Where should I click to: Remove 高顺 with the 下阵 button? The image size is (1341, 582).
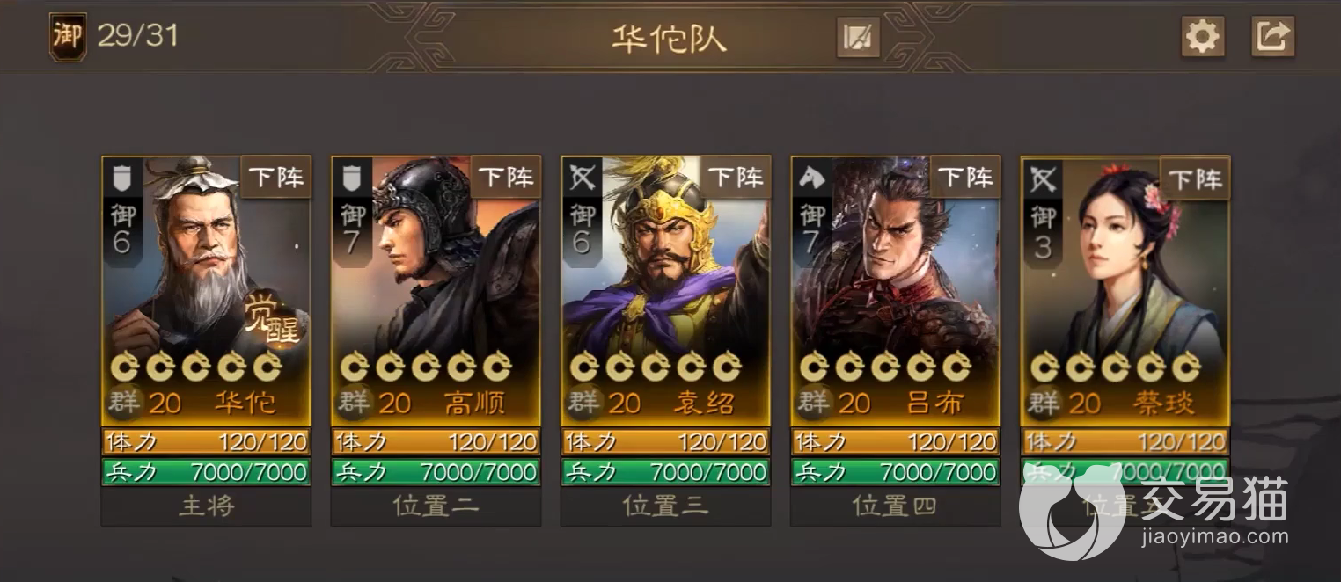click(505, 178)
